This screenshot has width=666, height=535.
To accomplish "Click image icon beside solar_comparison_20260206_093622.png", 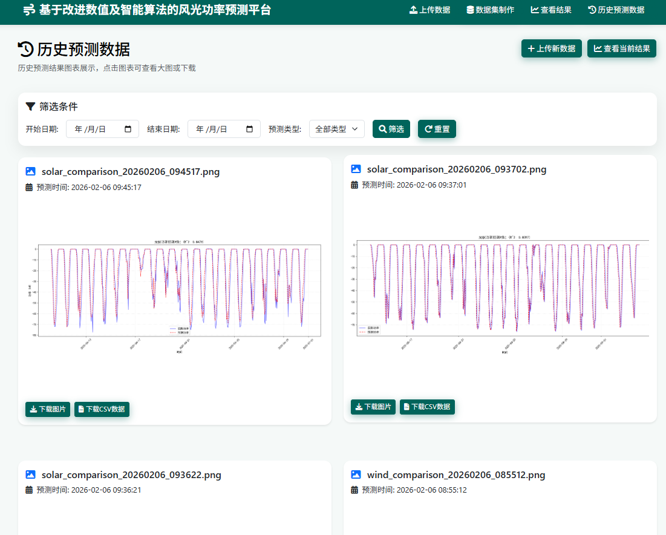I will coord(31,474).
